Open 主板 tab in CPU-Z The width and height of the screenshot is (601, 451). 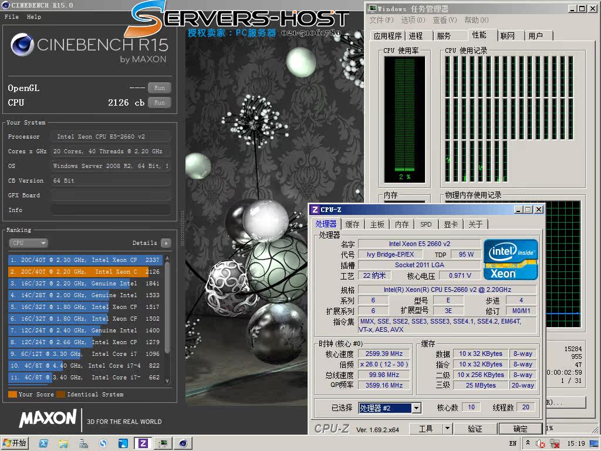coord(377,224)
